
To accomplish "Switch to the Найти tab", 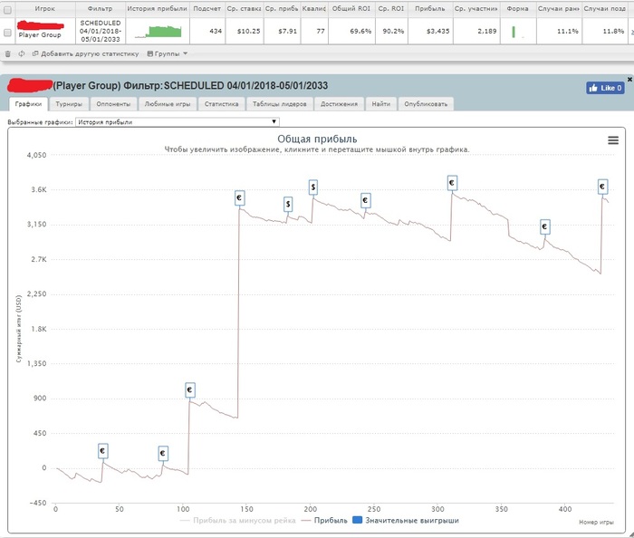I will point(381,104).
